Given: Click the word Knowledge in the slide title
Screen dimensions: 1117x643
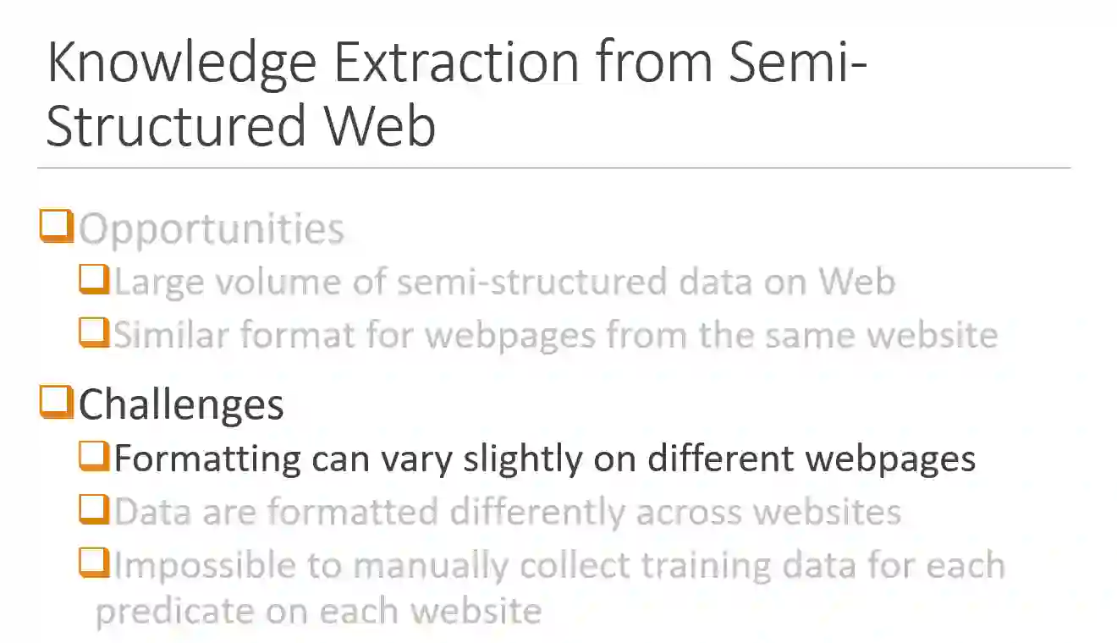Looking at the screenshot, I should coord(182,64).
